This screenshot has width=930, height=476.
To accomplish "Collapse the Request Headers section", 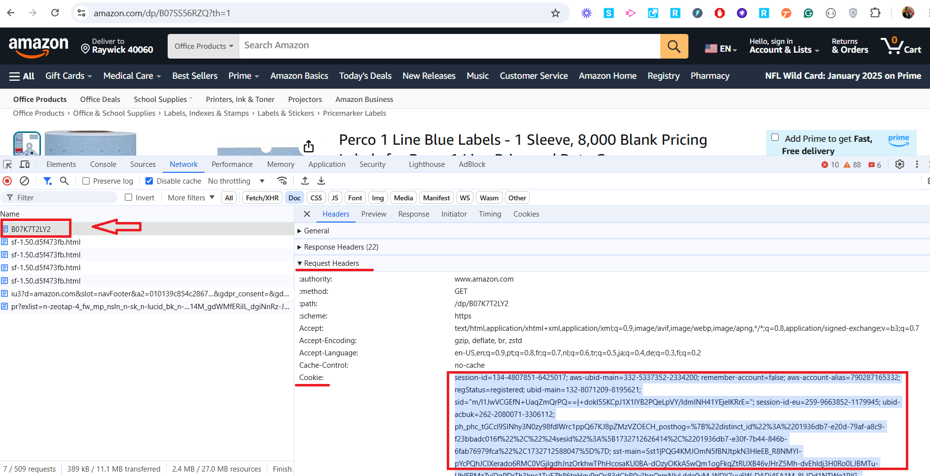I will point(328,263).
